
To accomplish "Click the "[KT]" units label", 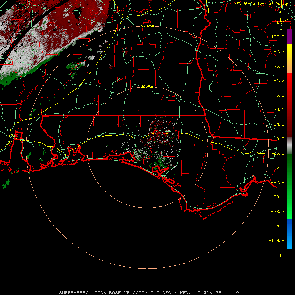I will tap(280, 23).
